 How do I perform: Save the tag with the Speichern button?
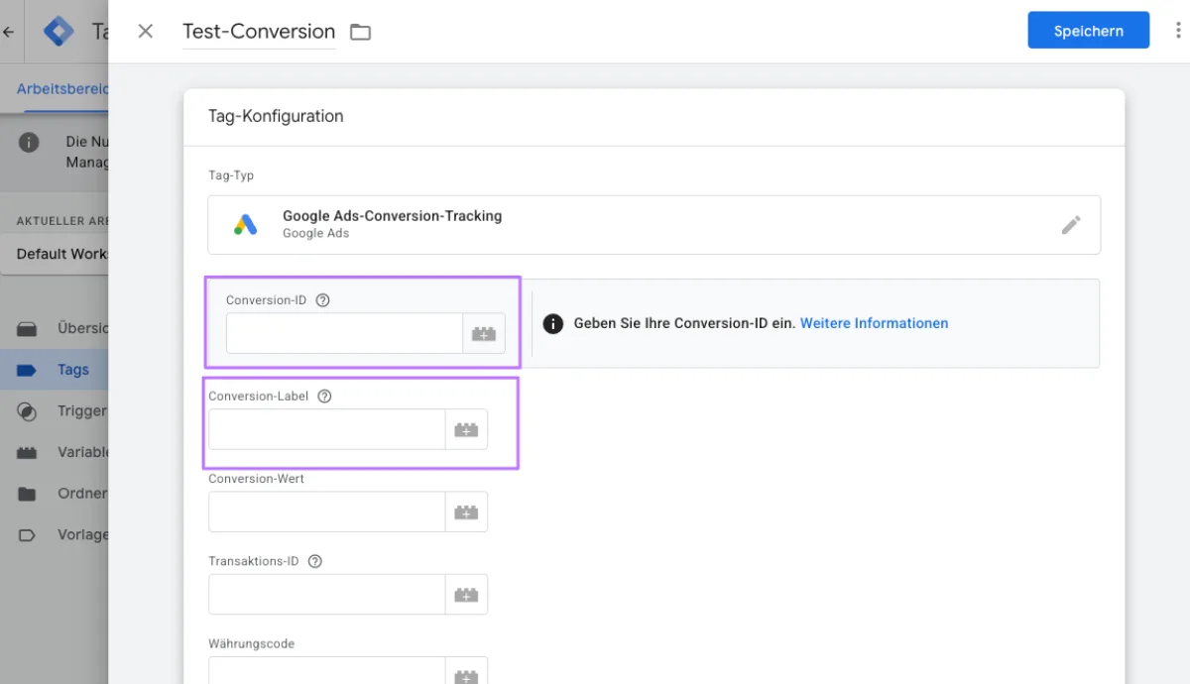point(1088,30)
